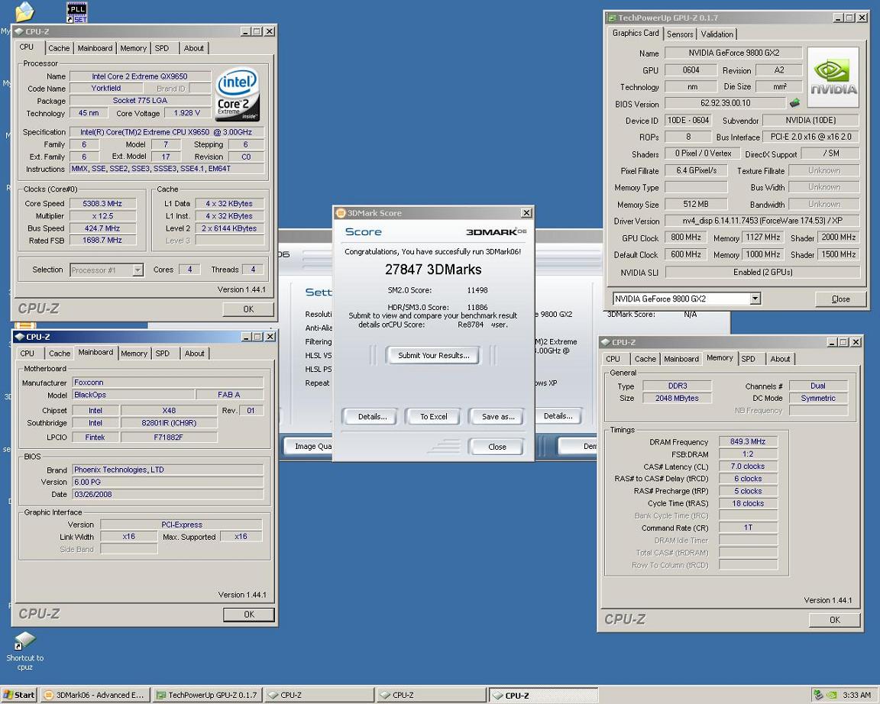Click the NVIDIA SLI Enabled (2 GPUs) field

(762, 273)
